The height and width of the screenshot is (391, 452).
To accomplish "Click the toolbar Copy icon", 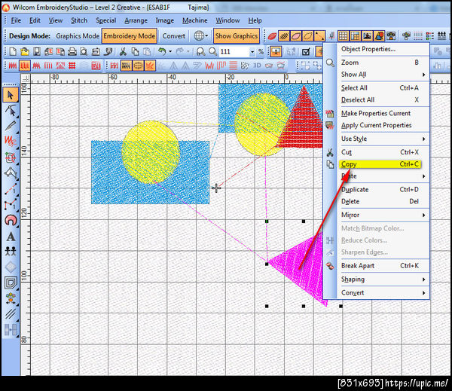I will [x=135, y=52].
